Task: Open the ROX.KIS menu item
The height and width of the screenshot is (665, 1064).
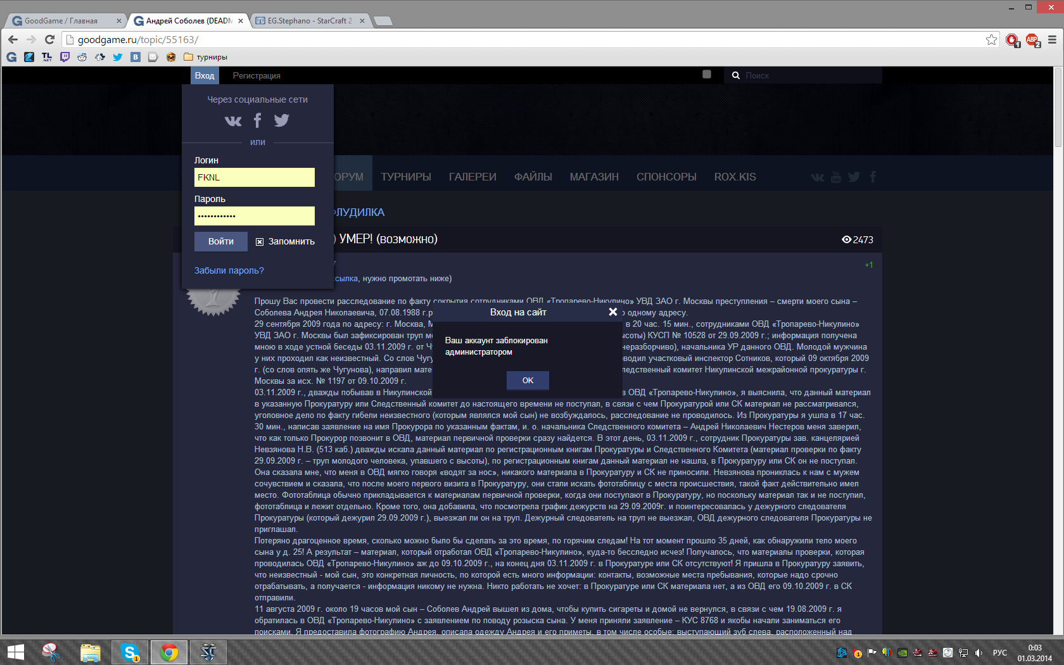Action: pyautogui.click(x=735, y=177)
